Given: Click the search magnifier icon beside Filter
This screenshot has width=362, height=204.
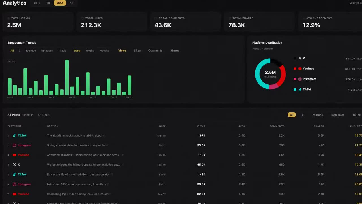Looking at the screenshot, I should click(x=40, y=115).
